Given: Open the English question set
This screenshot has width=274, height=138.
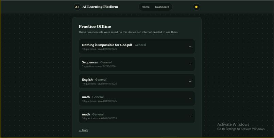Looking at the screenshot, I should 137,81.
